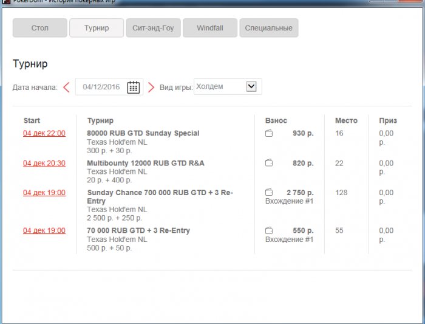Click place value 16
The image size is (425, 324).
339,133
